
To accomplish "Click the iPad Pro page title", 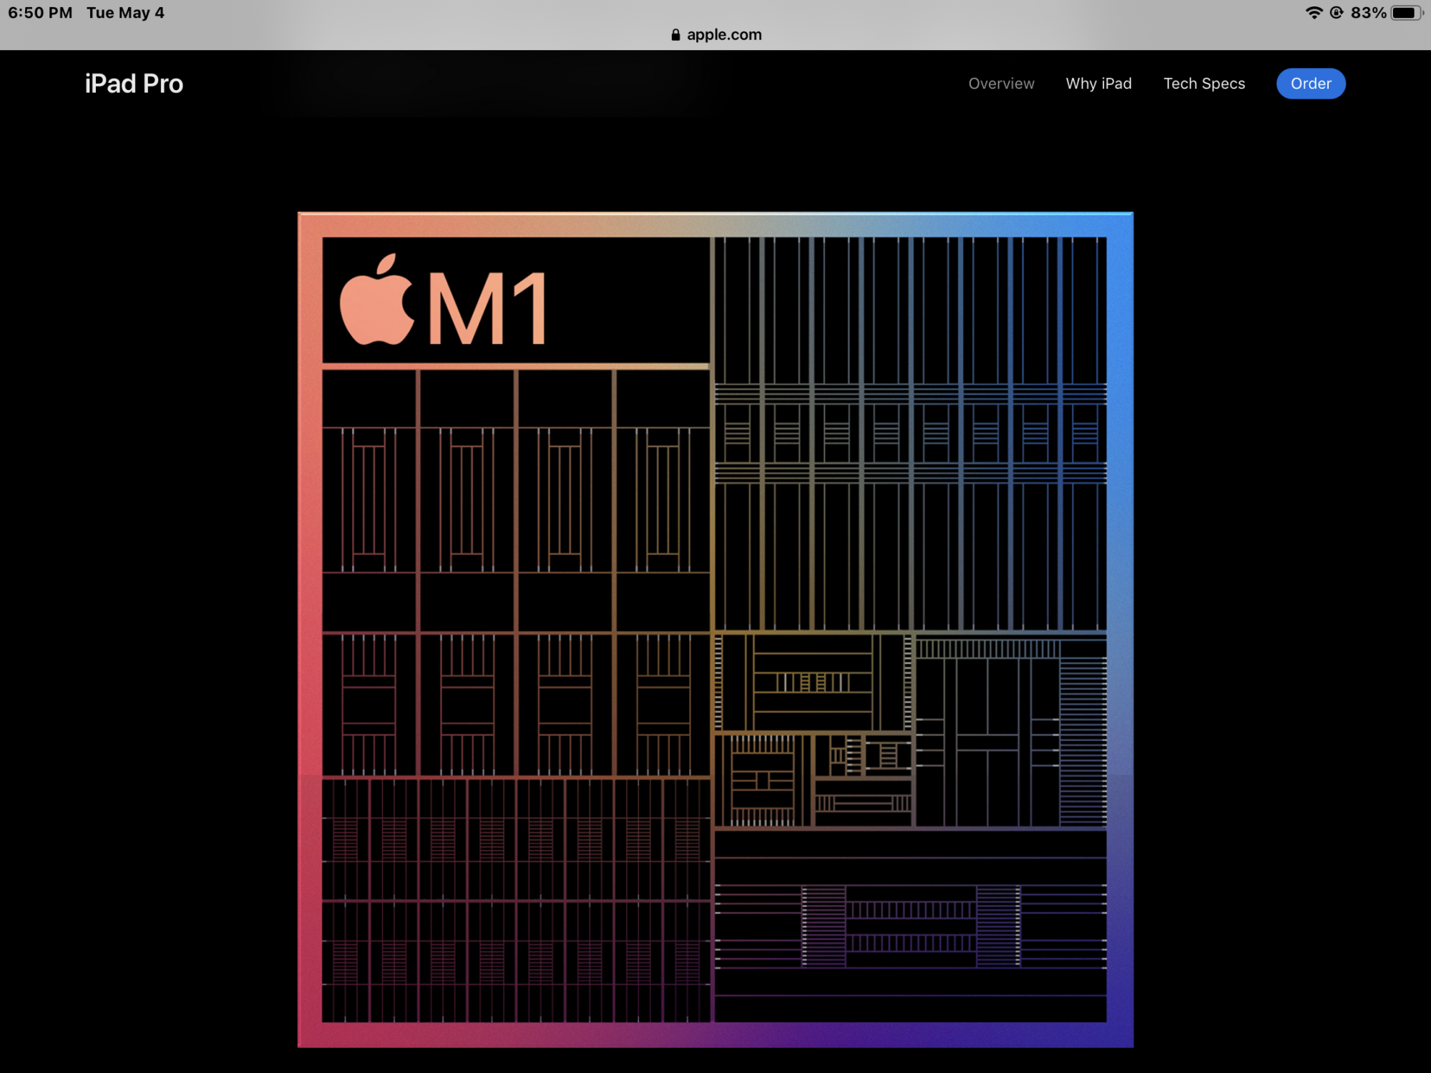I will tap(134, 84).
